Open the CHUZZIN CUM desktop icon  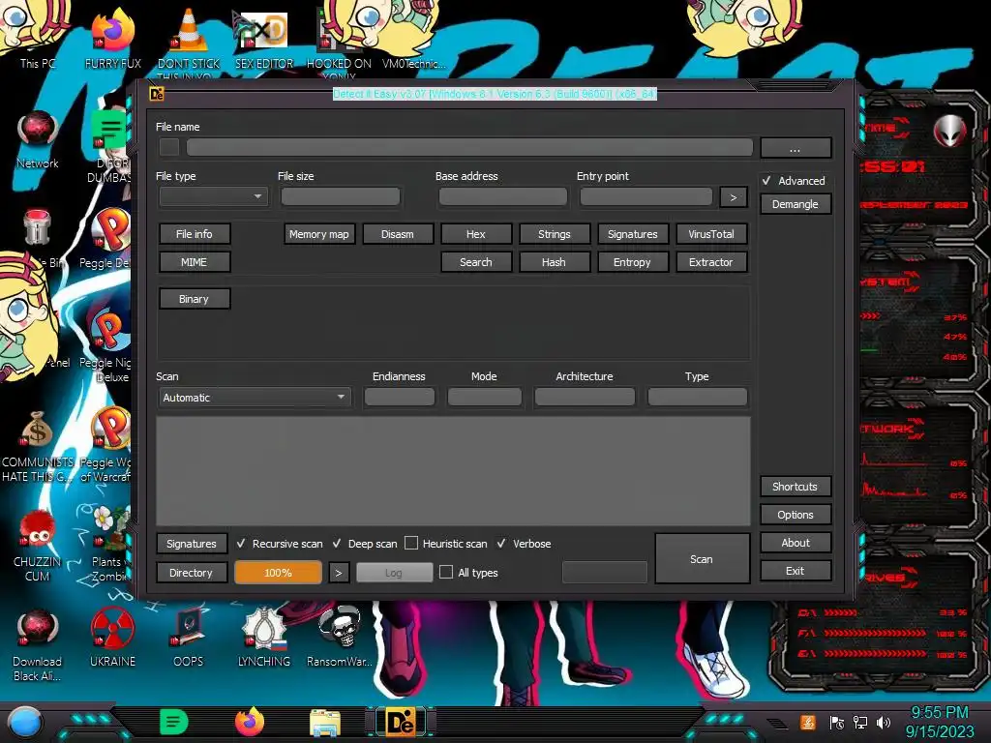tap(38, 547)
